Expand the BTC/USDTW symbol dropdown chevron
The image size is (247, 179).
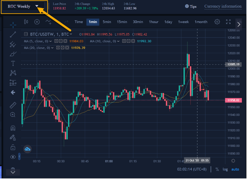(x=71, y=34)
